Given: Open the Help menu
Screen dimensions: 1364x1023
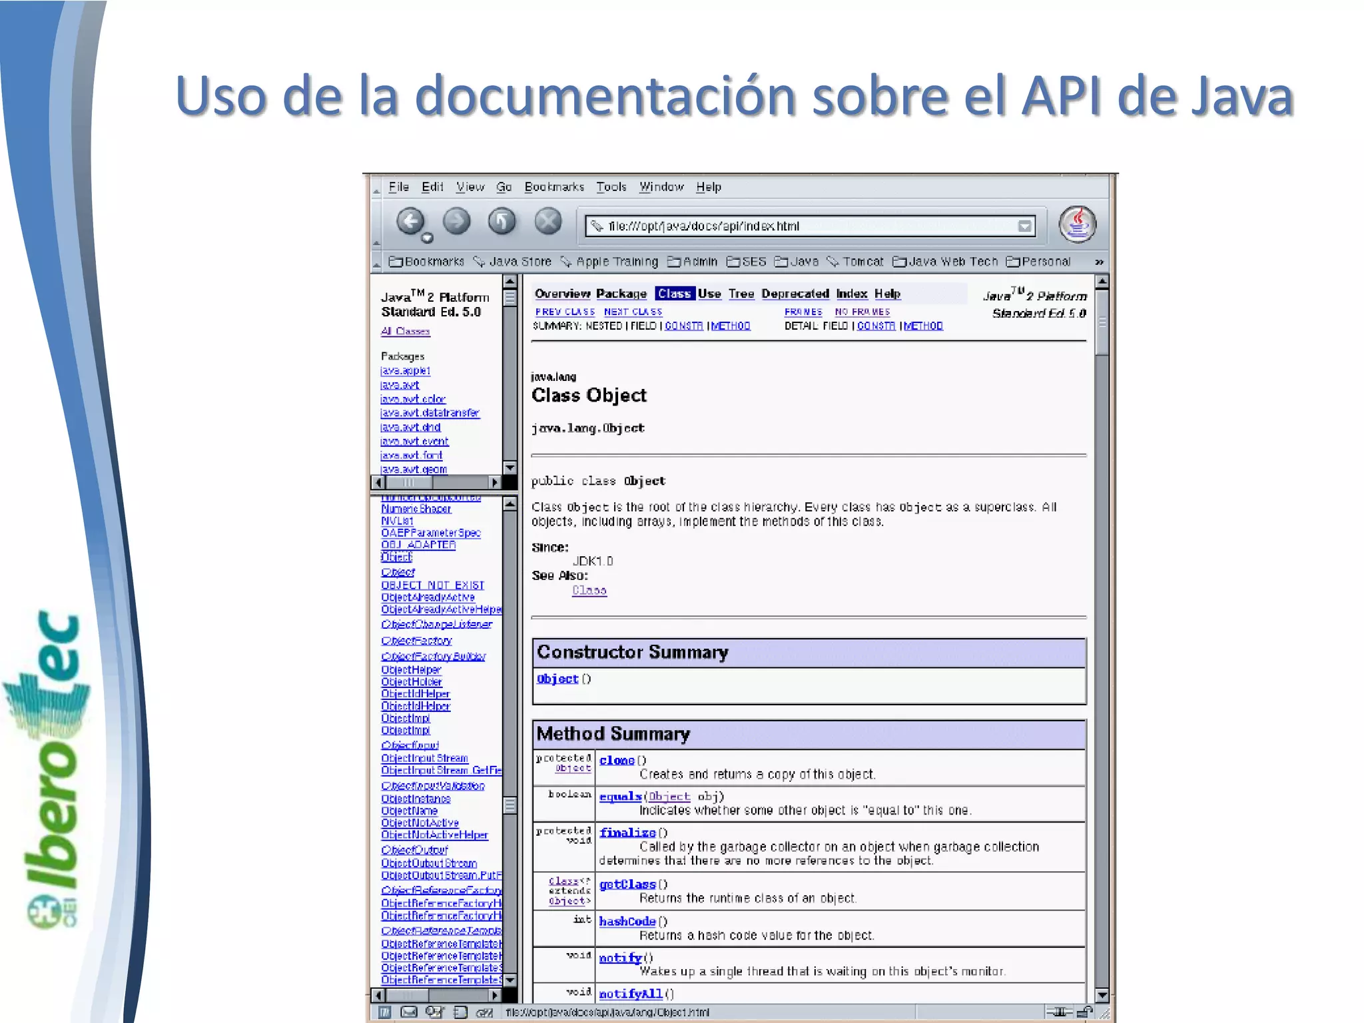Looking at the screenshot, I should pos(709,187).
